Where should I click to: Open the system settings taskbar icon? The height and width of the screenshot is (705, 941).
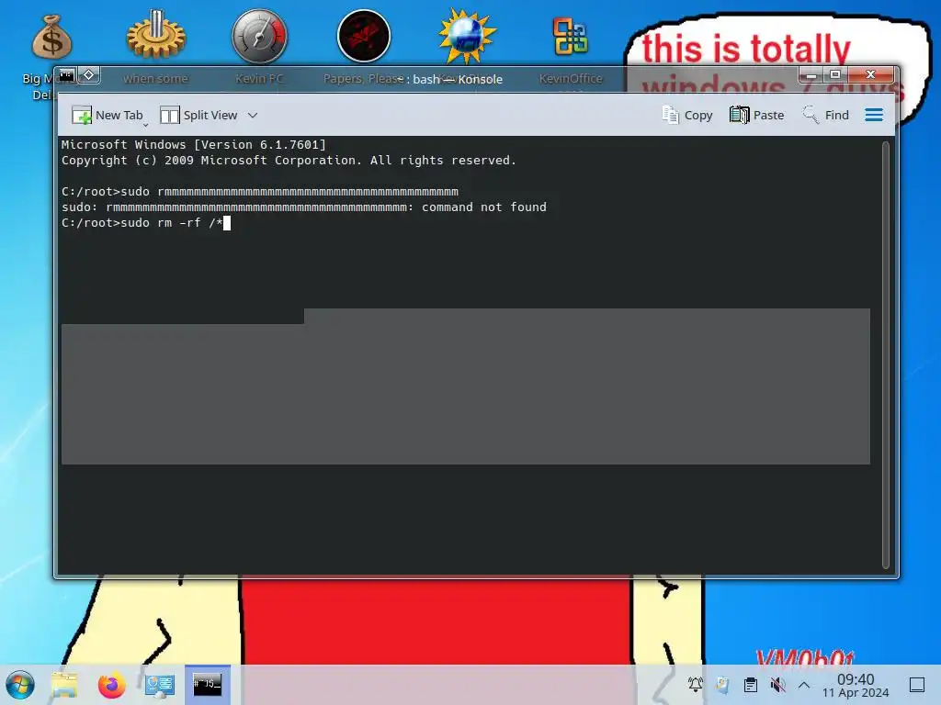[160, 685]
